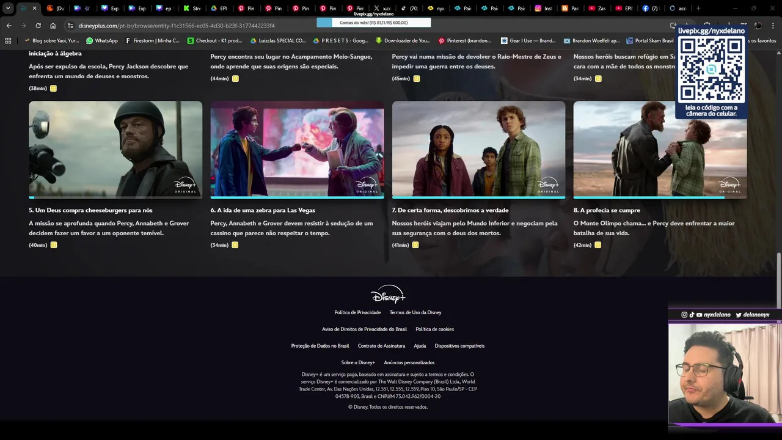
Task: Play episode 8 thumbnail, A profecia se cumpre
Action: click(660, 149)
